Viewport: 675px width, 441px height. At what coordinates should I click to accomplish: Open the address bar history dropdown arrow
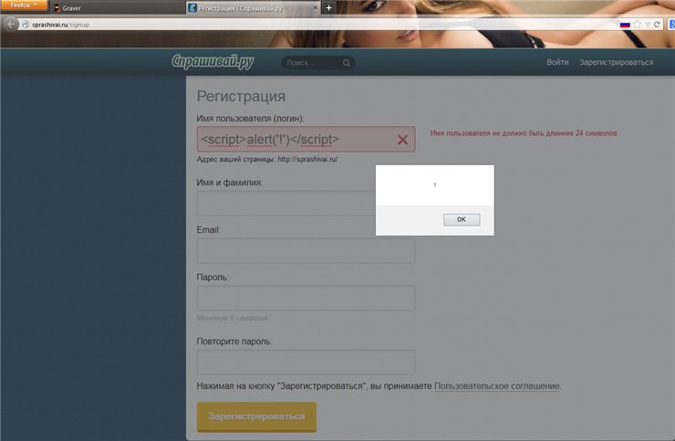pyautogui.click(x=647, y=25)
